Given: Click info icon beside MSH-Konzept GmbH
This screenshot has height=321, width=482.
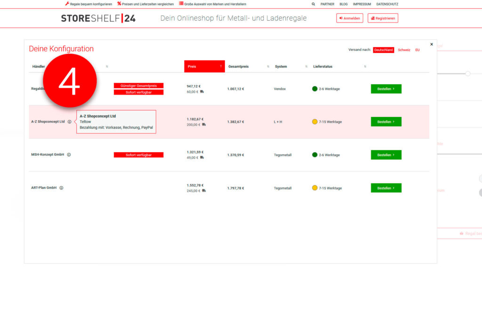Looking at the screenshot, I should pos(69,155).
